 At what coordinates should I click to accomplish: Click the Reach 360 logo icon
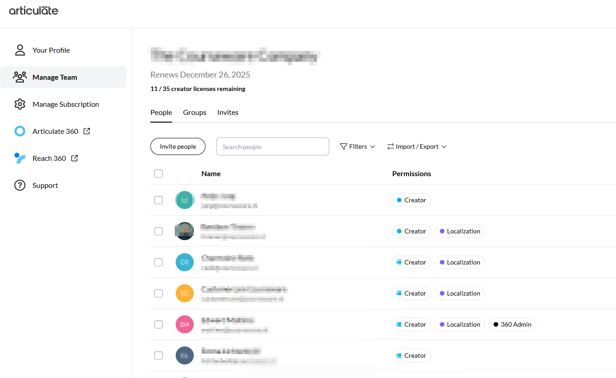pos(20,158)
